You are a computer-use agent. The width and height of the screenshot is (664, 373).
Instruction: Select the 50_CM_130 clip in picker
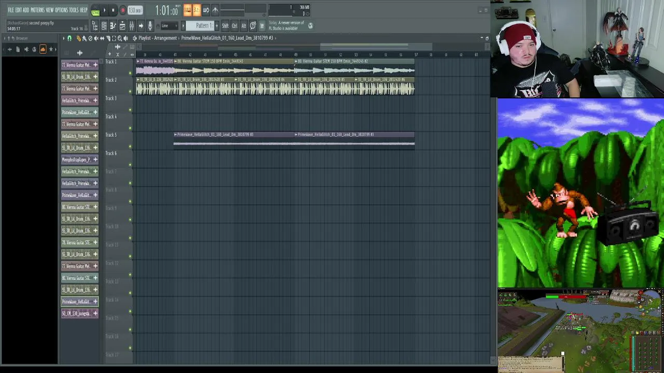coord(80,313)
